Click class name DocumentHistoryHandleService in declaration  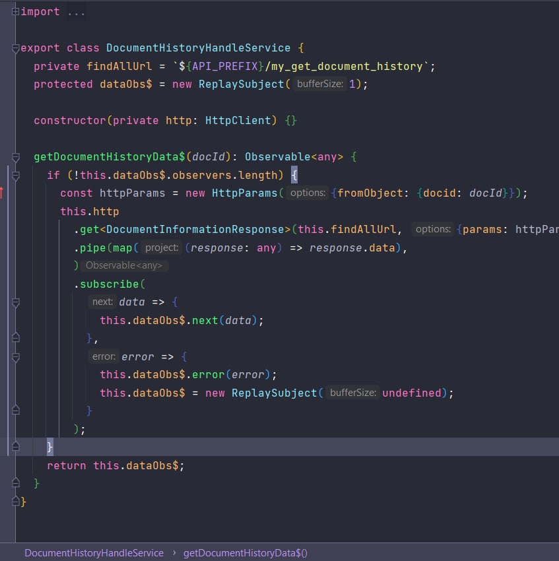198,48
